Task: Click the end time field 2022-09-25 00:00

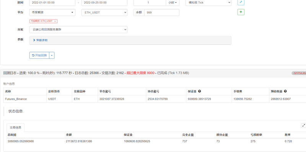Action: 104,3
